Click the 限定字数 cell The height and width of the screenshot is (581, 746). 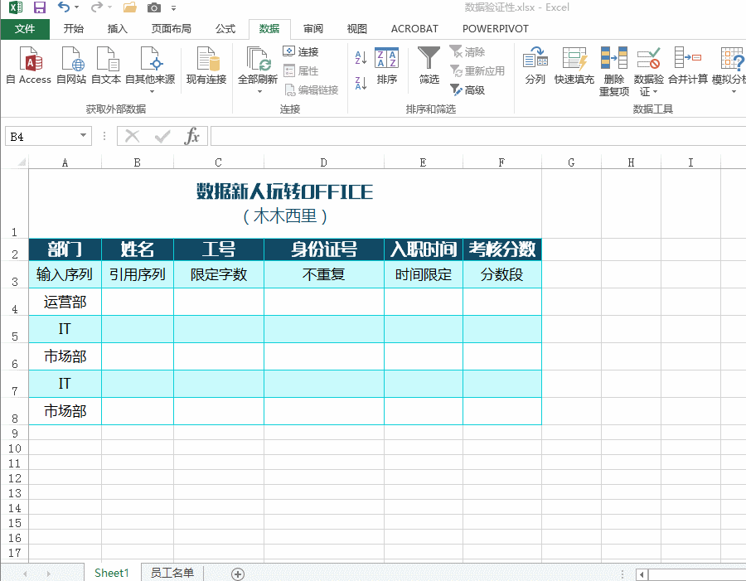(219, 274)
